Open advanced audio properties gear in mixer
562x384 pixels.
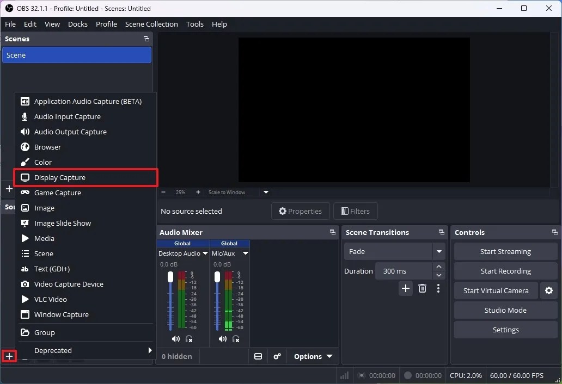pyautogui.click(x=277, y=356)
